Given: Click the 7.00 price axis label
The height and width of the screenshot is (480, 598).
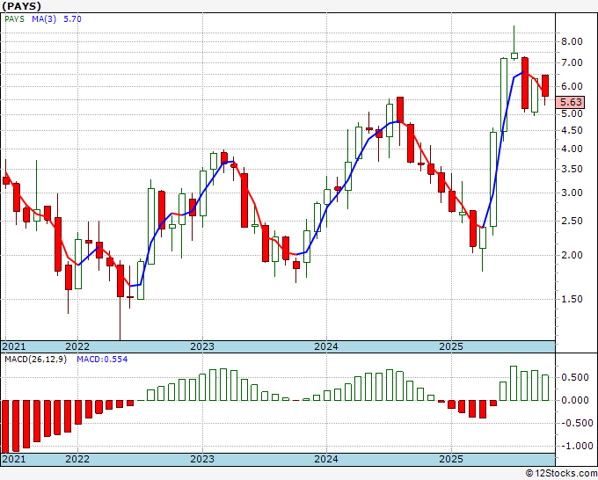Looking at the screenshot, I should (x=572, y=62).
